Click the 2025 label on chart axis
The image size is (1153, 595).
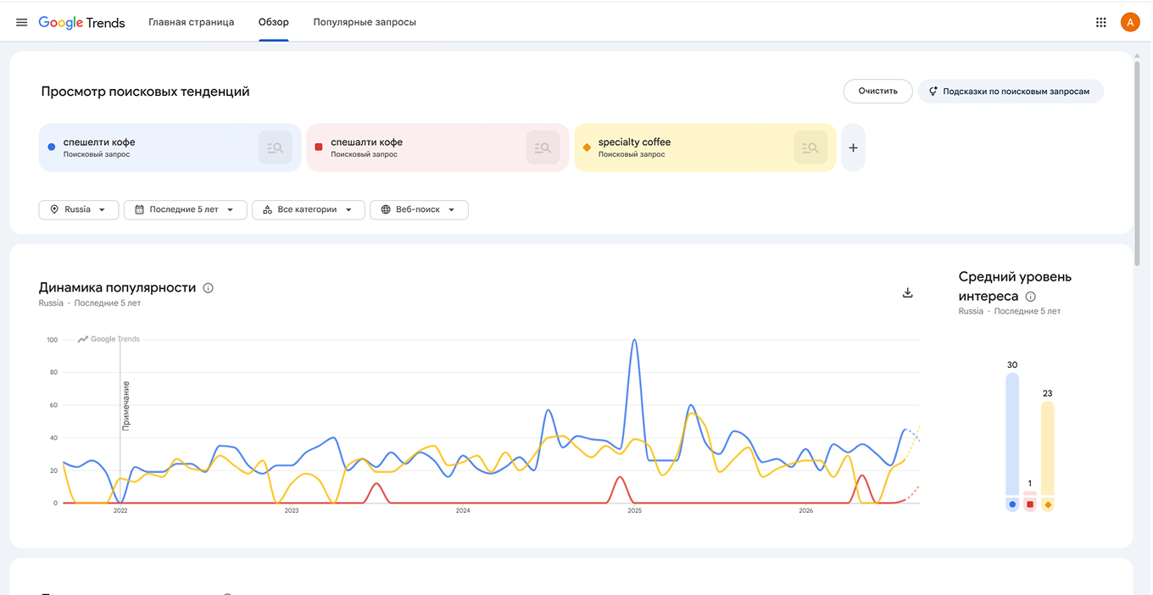(634, 511)
